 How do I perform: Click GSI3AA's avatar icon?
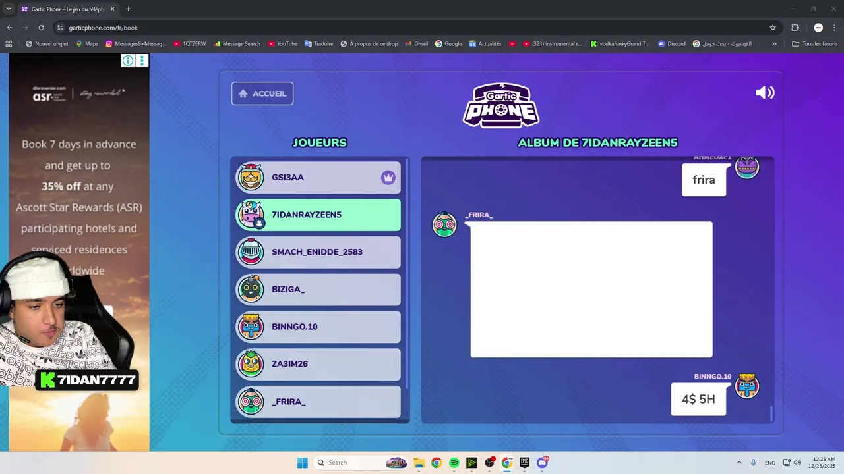[251, 177]
